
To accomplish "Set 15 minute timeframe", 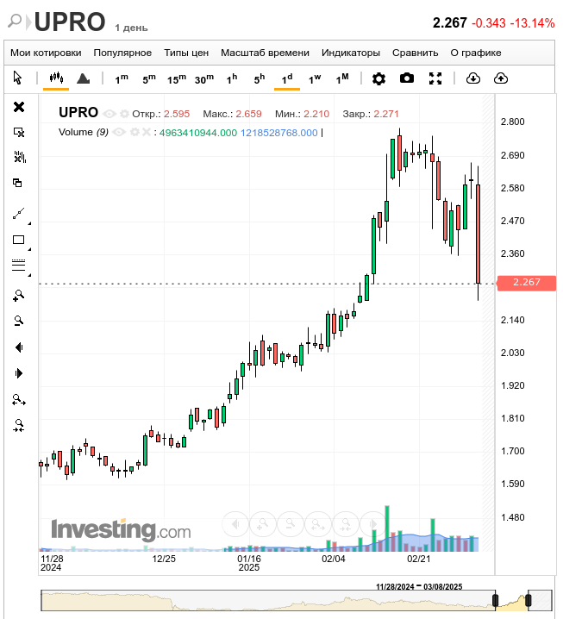I will (x=177, y=79).
